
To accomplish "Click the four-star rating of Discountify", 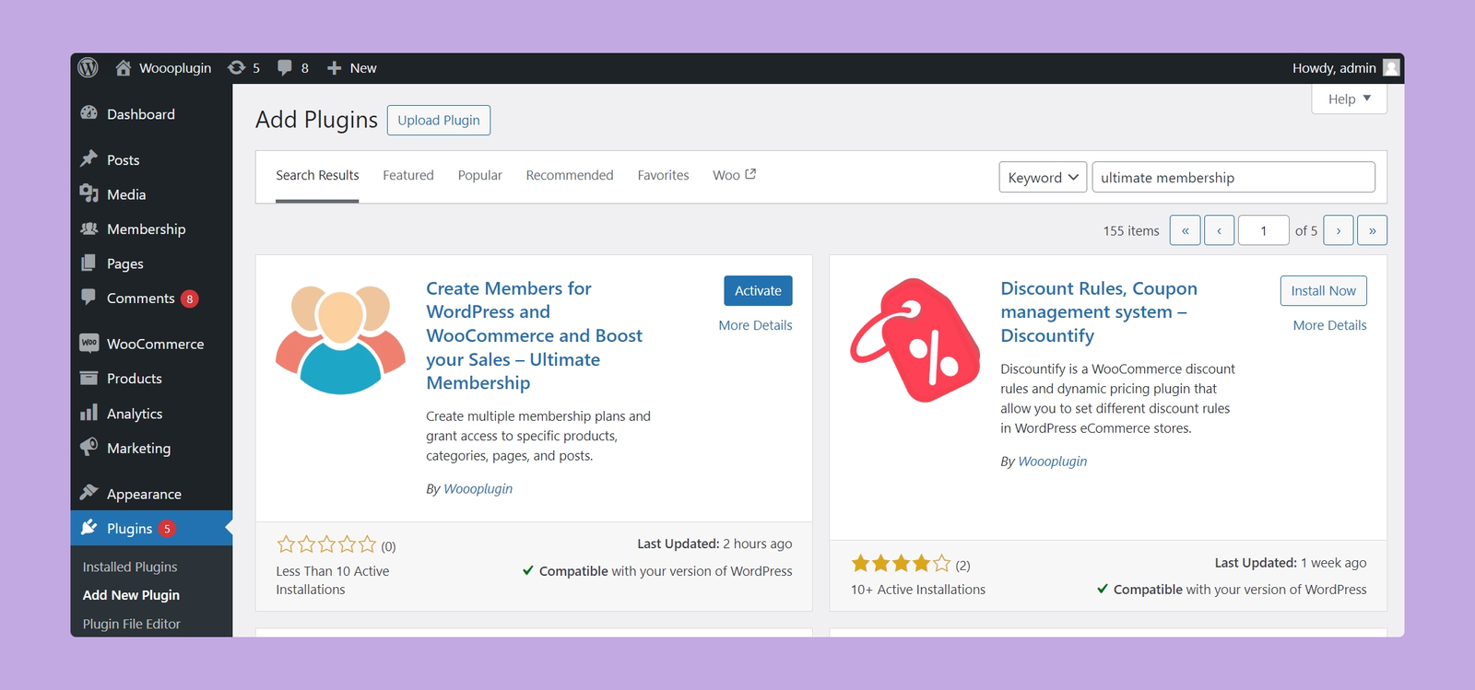I will 901,563.
